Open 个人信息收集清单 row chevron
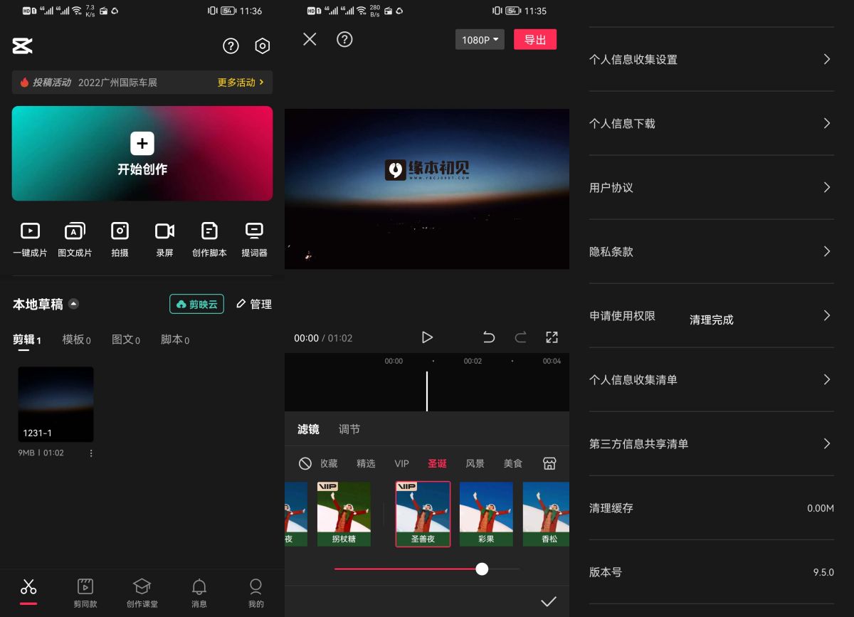This screenshot has width=854, height=617. pyautogui.click(x=826, y=379)
